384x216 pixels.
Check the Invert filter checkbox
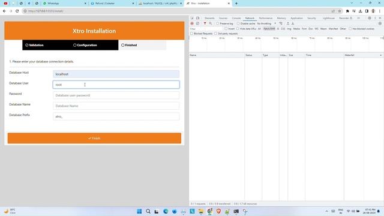tap(226, 29)
